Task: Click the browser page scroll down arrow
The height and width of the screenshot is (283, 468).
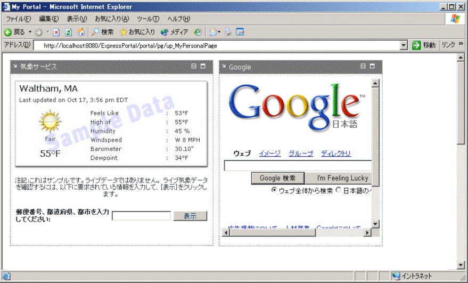Action: pos(461,265)
